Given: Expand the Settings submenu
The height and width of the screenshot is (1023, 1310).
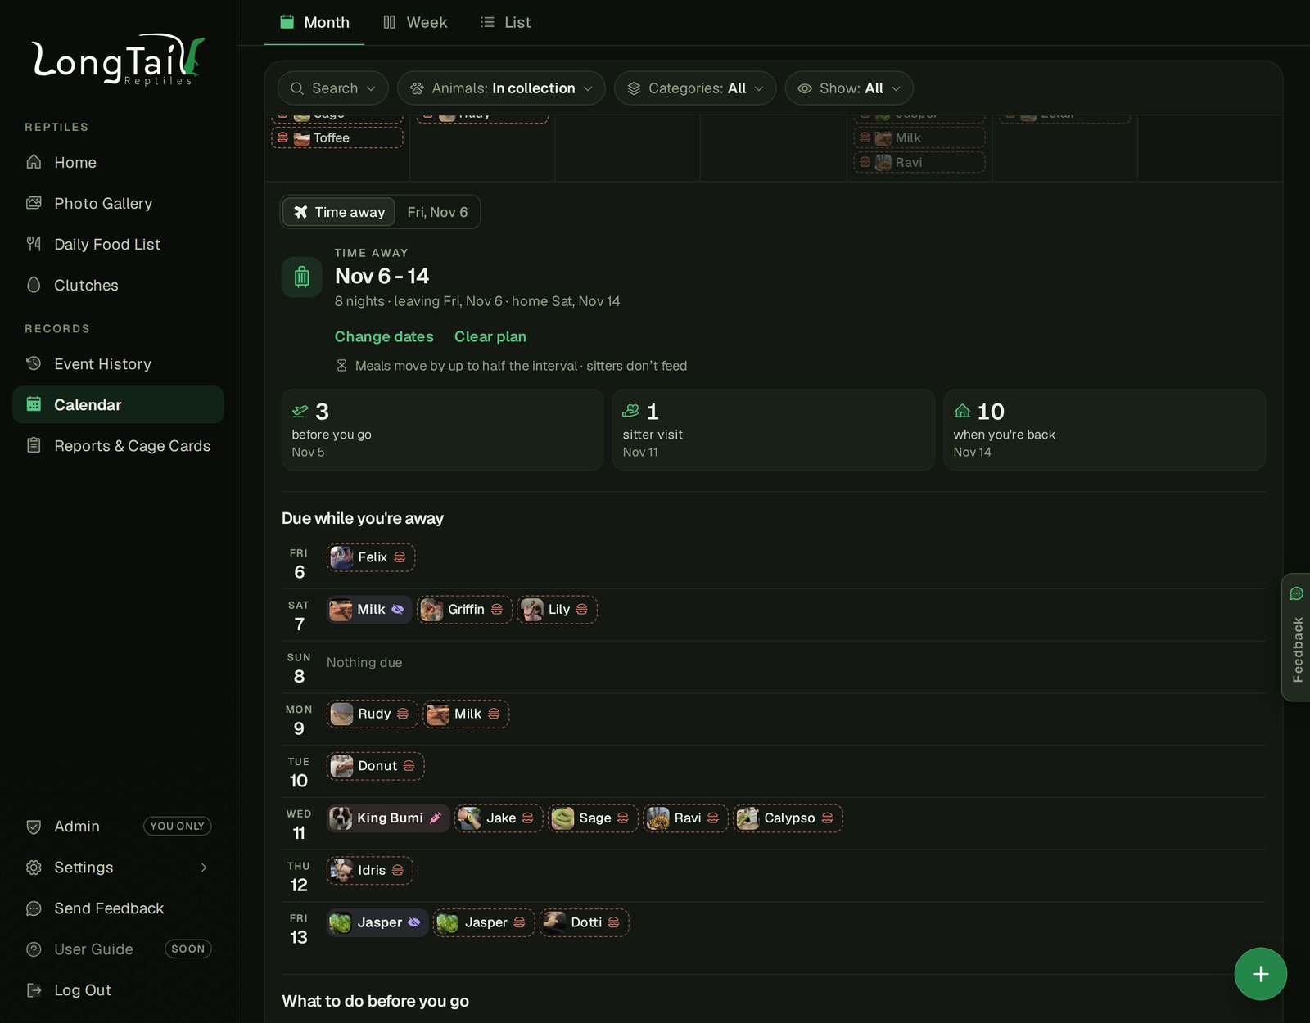Looking at the screenshot, I should click(118, 868).
